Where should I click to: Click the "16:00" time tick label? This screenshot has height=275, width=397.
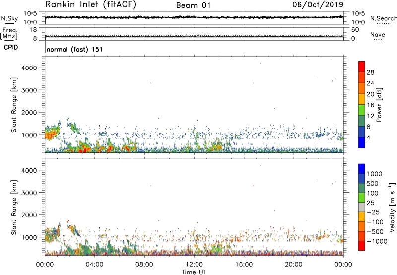tap(244, 265)
